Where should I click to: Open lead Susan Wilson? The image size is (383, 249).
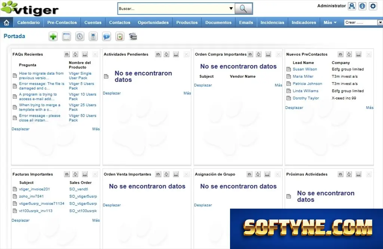(305, 69)
